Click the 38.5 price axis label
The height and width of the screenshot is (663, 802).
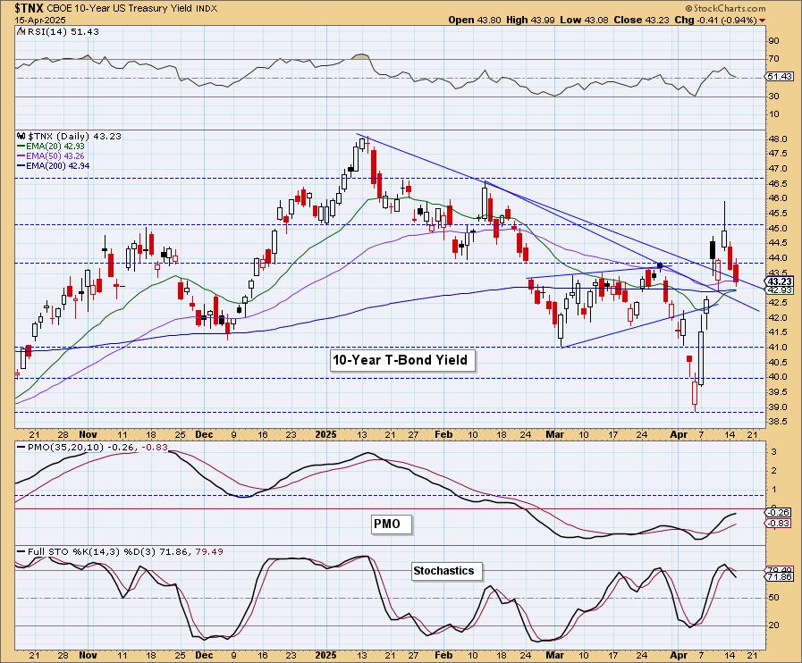click(x=780, y=421)
